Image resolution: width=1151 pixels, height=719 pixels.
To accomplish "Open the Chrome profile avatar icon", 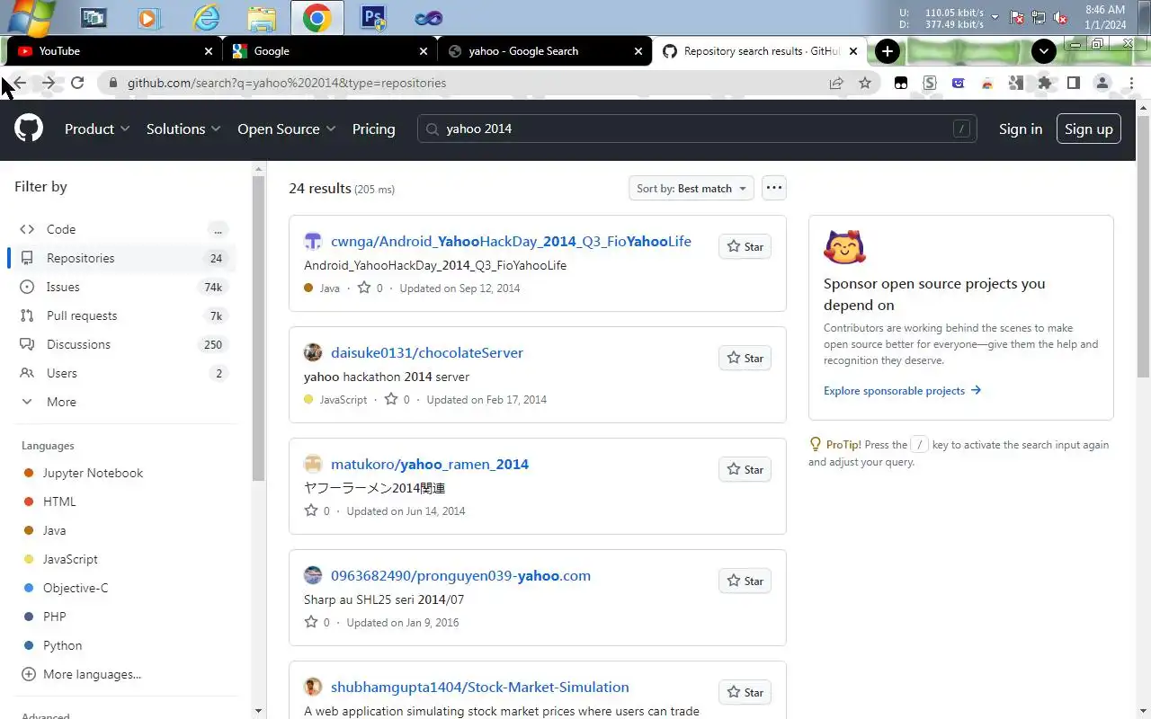I will pyautogui.click(x=1102, y=83).
